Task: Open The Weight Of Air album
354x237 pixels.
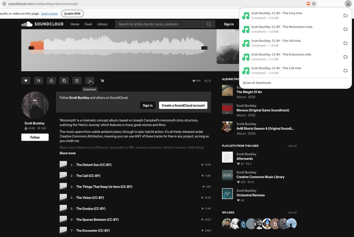Action: pyautogui.click(x=249, y=92)
